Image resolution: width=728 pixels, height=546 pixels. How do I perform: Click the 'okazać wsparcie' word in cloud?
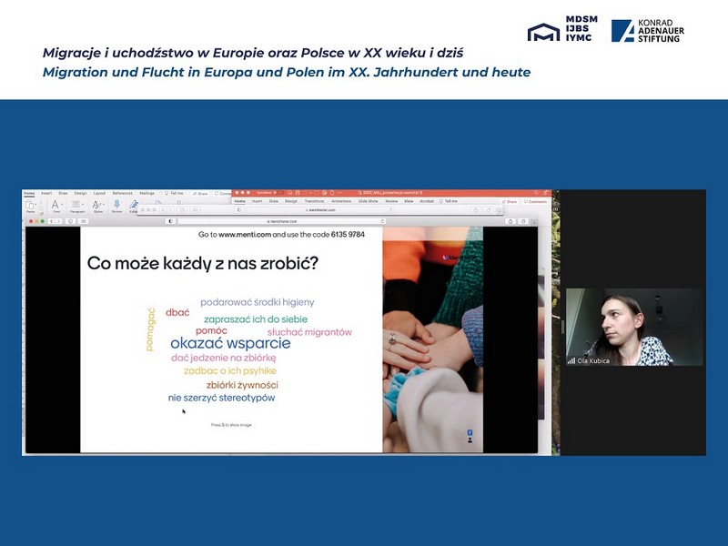pyautogui.click(x=230, y=344)
